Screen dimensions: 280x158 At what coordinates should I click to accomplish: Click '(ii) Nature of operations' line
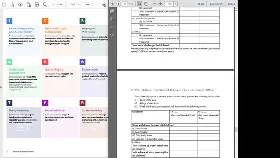coord(147,103)
